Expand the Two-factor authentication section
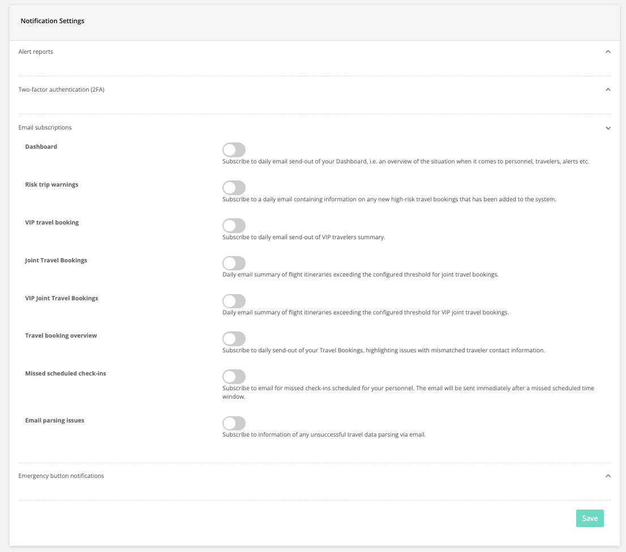This screenshot has height=552, width=626. pyautogui.click(x=608, y=89)
